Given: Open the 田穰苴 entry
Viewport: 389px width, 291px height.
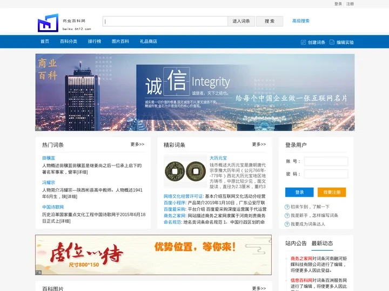Looking at the screenshot, I should [x=49, y=158].
